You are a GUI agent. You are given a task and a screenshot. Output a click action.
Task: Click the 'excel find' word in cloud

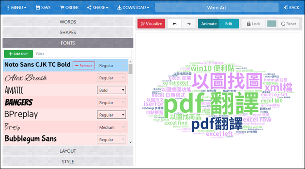[x=176, y=123]
